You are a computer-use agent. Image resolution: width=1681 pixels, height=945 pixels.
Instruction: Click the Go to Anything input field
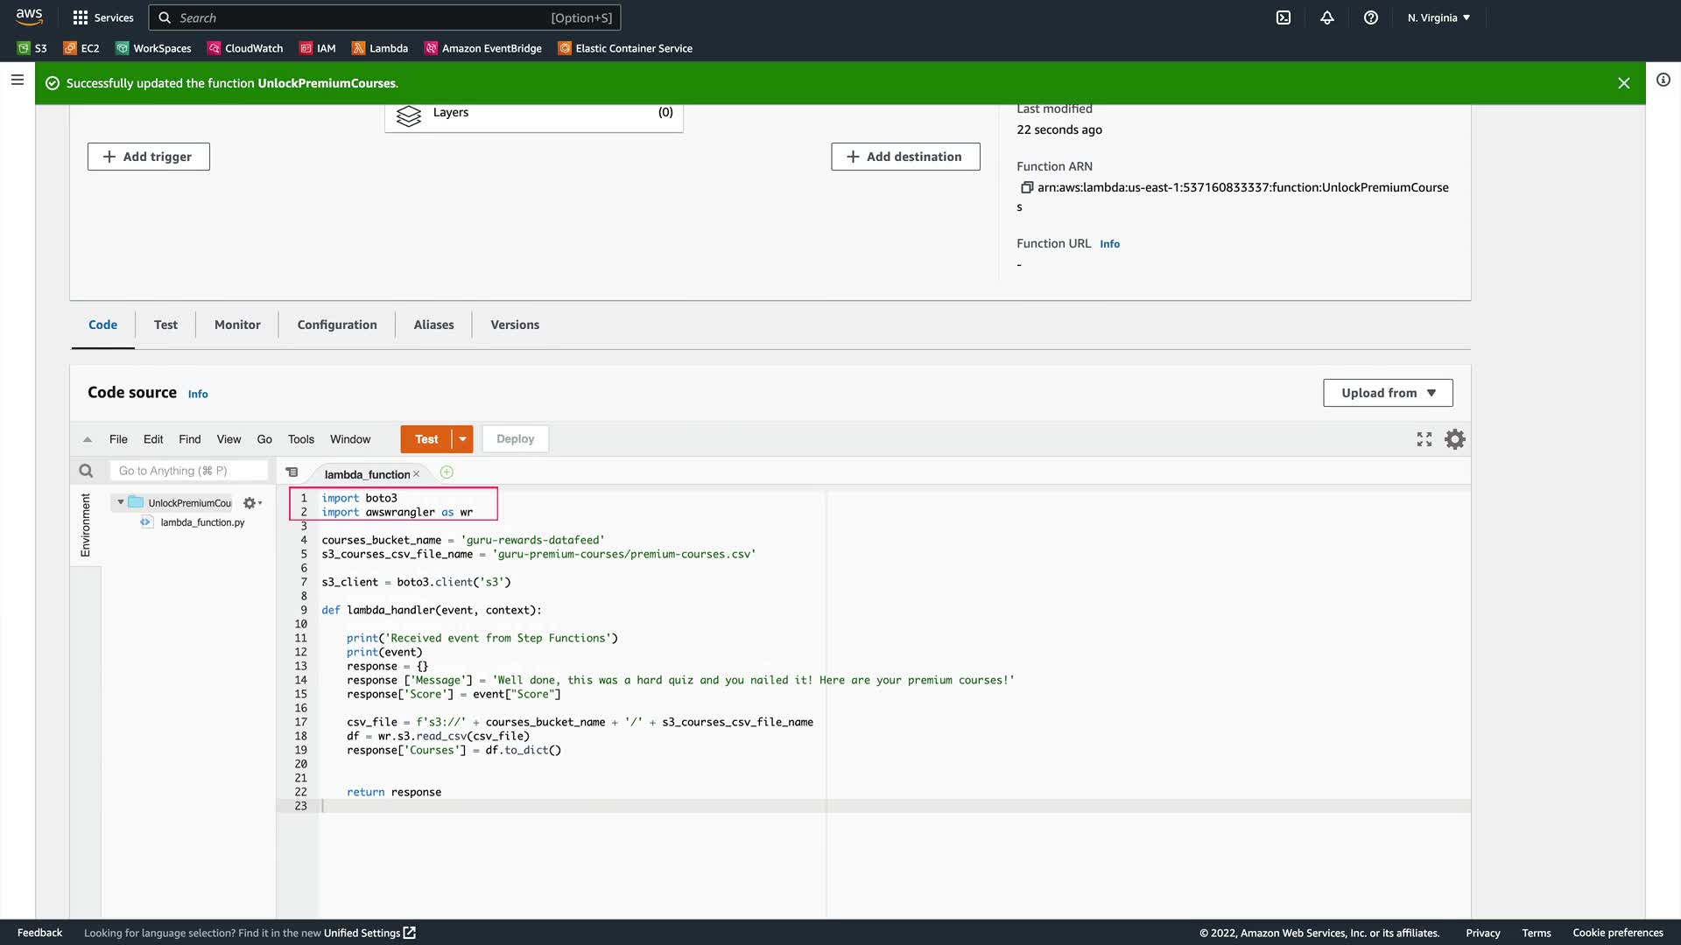tap(188, 471)
